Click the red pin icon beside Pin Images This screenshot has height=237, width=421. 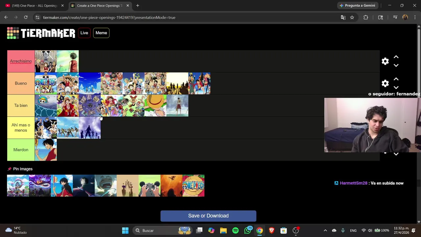[10, 169]
